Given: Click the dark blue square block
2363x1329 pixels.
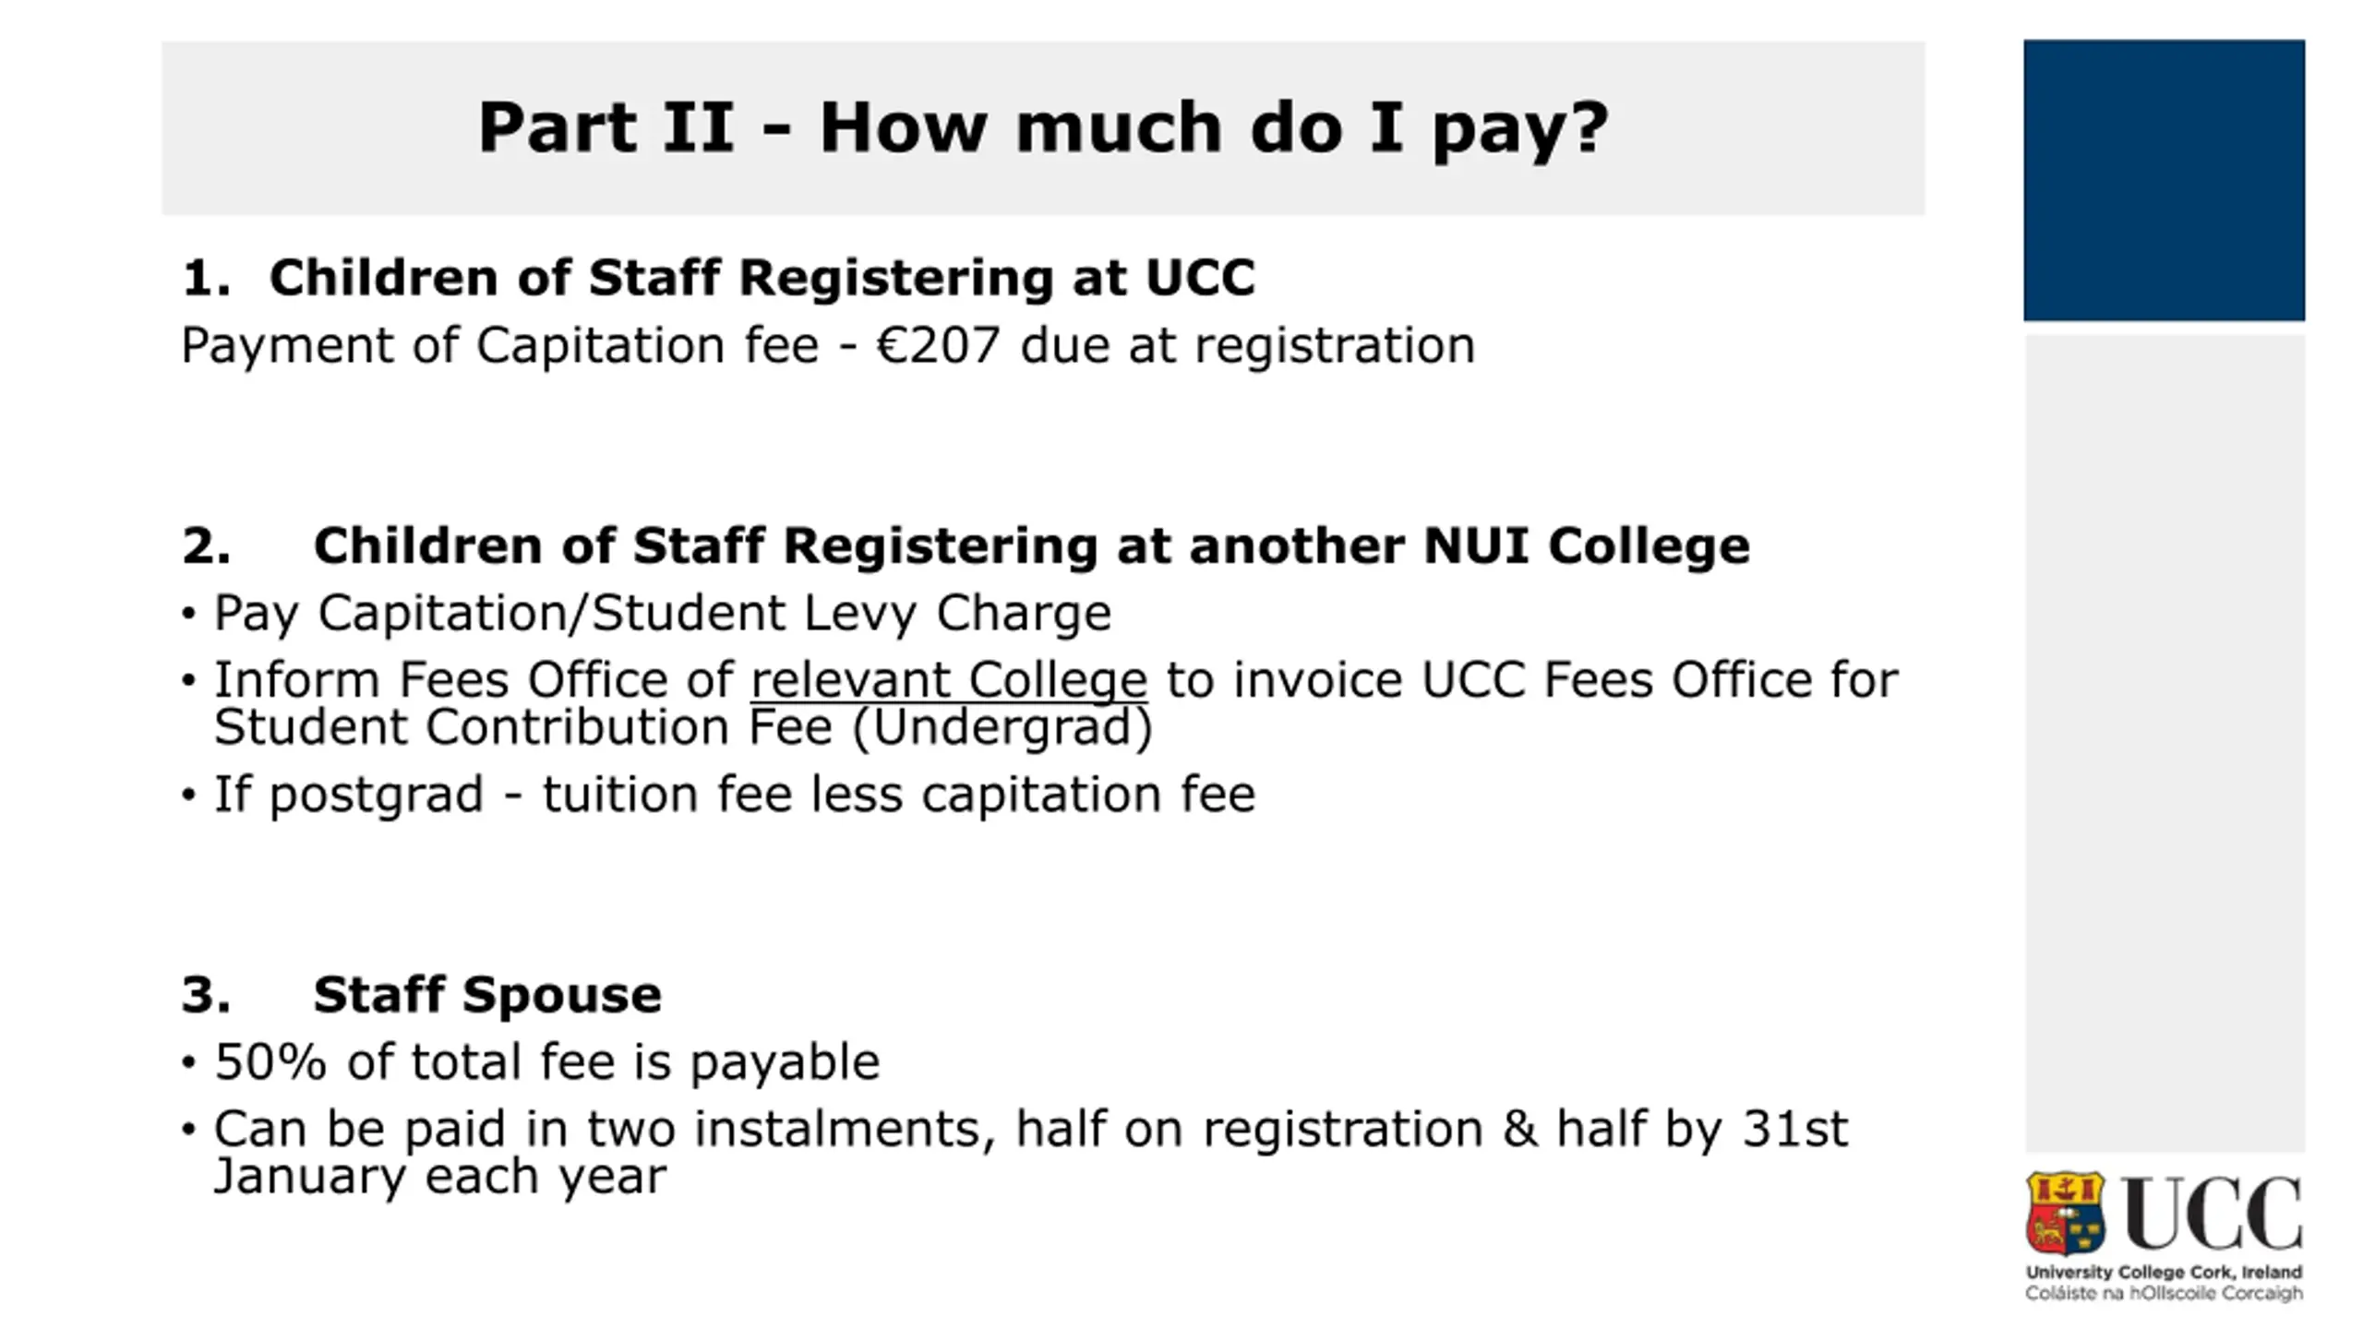Looking at the screenshot, I should (x=2164, y=180).
